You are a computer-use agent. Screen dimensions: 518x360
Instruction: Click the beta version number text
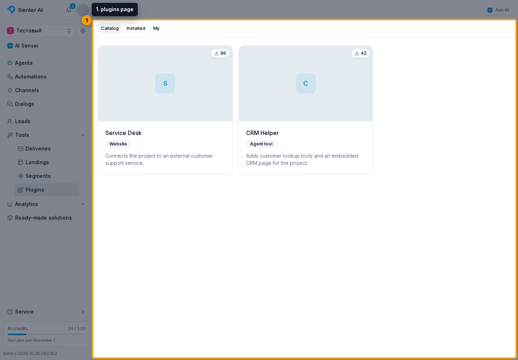31,354
